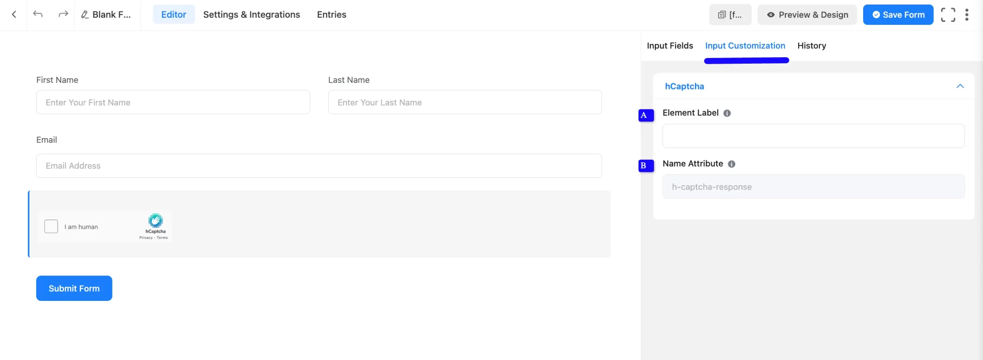Toggle fullscreen mode icon
The width and height of the screenshot is (983, 360).
[x=948, y=15]
